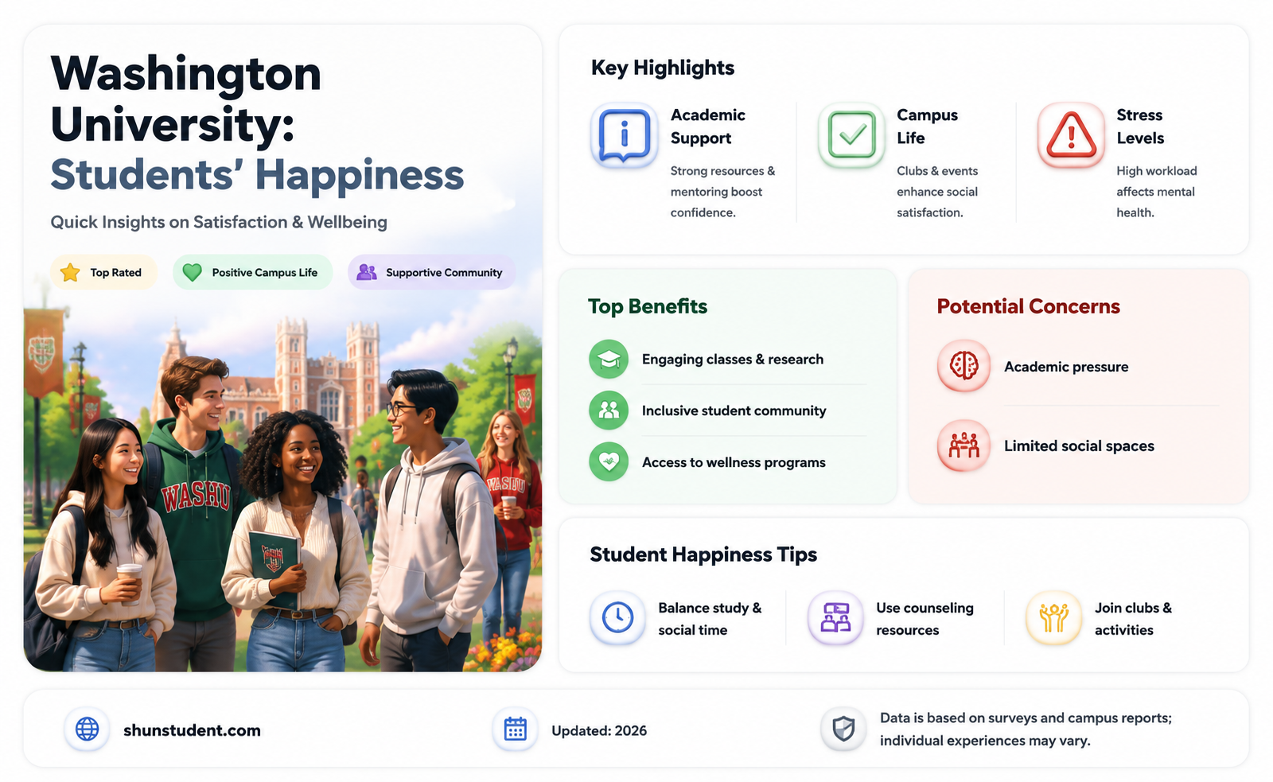Open the shunstudent.com website link

tap(192, 730)
